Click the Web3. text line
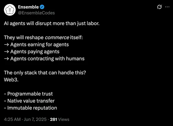Screen dimensions: 173x126 [x=11, y=80]
